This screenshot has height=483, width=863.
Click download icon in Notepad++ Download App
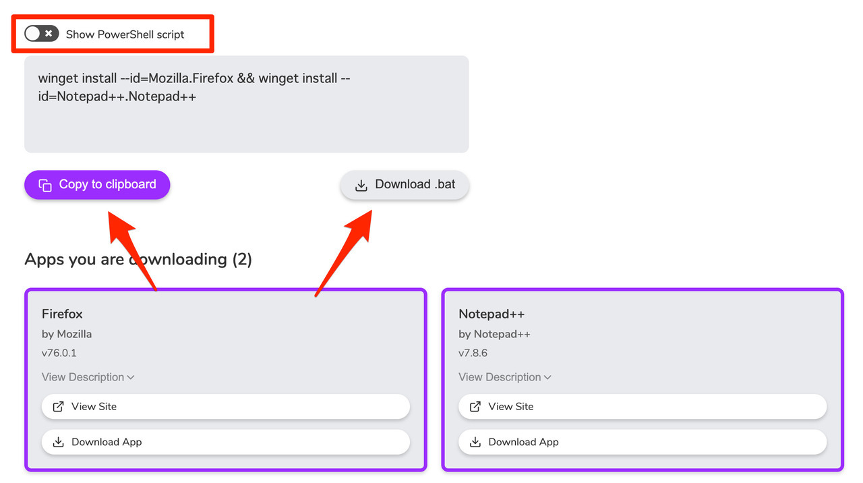(475, 442)
